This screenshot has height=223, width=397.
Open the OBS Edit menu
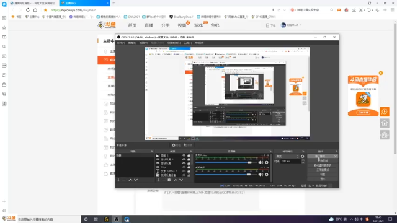tap(132, 43)
